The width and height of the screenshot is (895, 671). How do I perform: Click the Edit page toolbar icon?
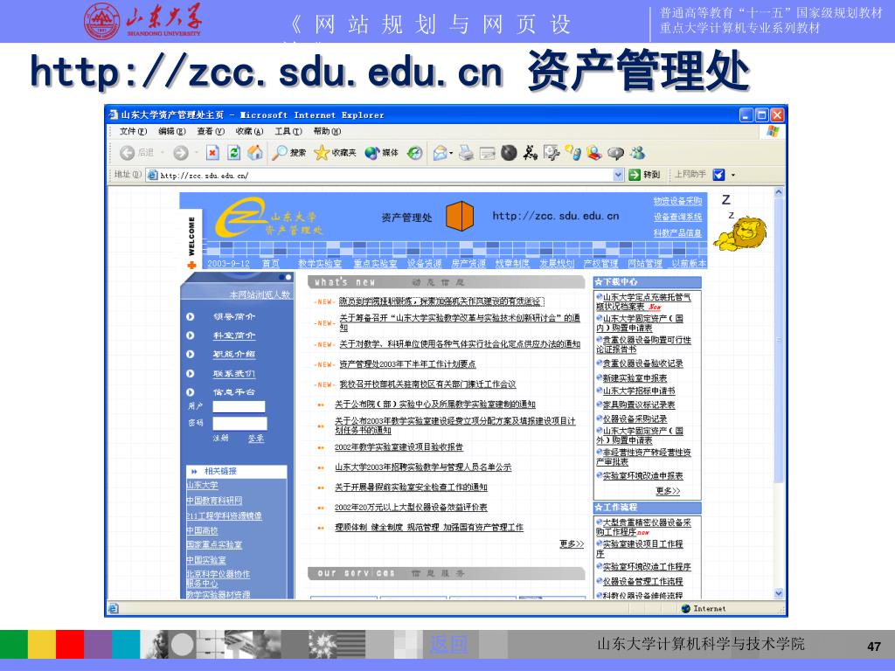point(487,153)
